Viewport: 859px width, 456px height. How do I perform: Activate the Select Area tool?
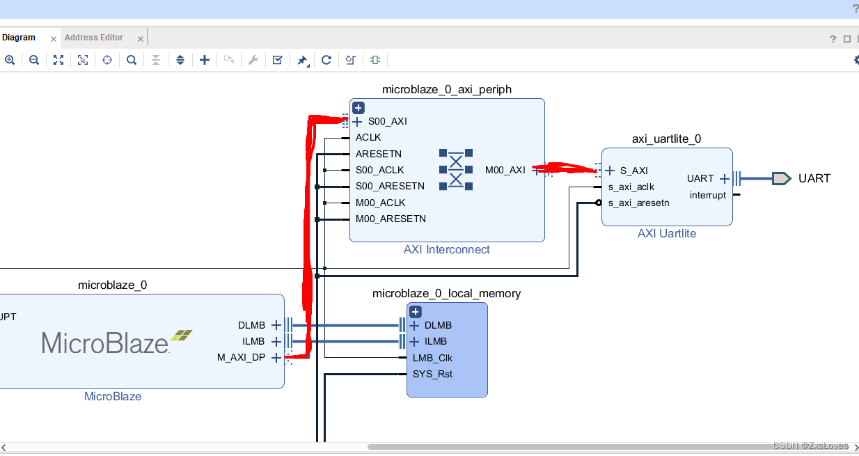[83, 60]
